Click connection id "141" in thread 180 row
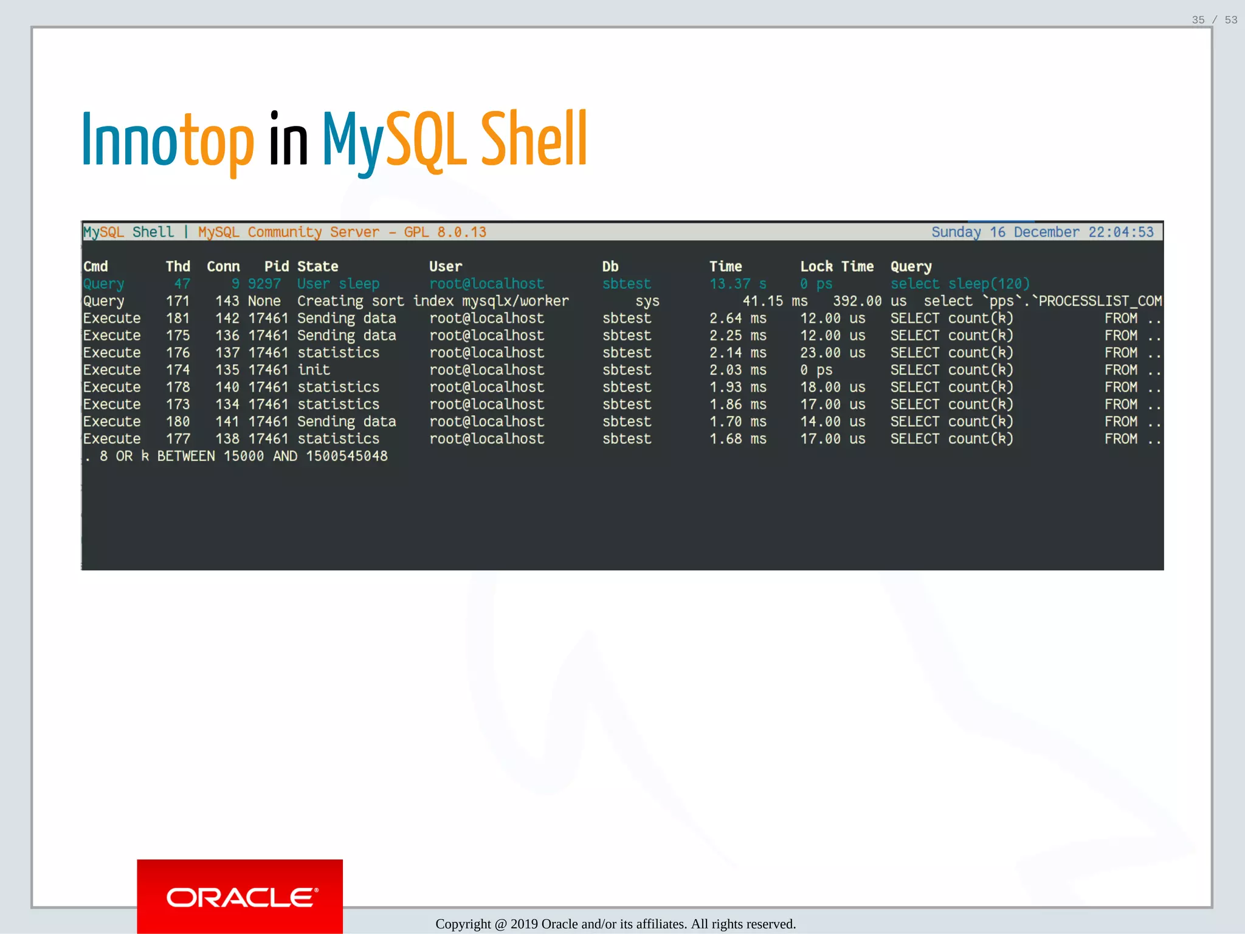This screenshot has height=934, width=1245. coord(227,421)
